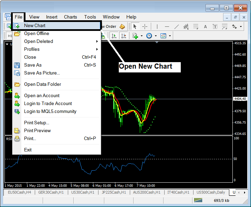Select the cursor arrow tool
This screenshot has height=207, width=251.
click(x=135, y=26)
